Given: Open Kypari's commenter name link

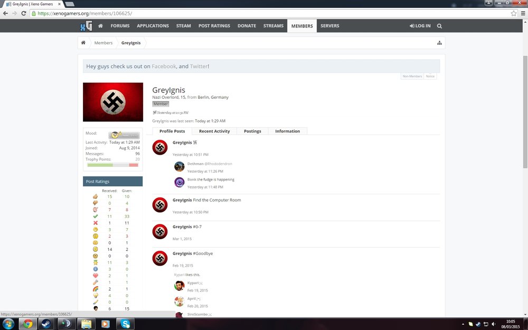Looking at the screenshot, I should [193, 283].
